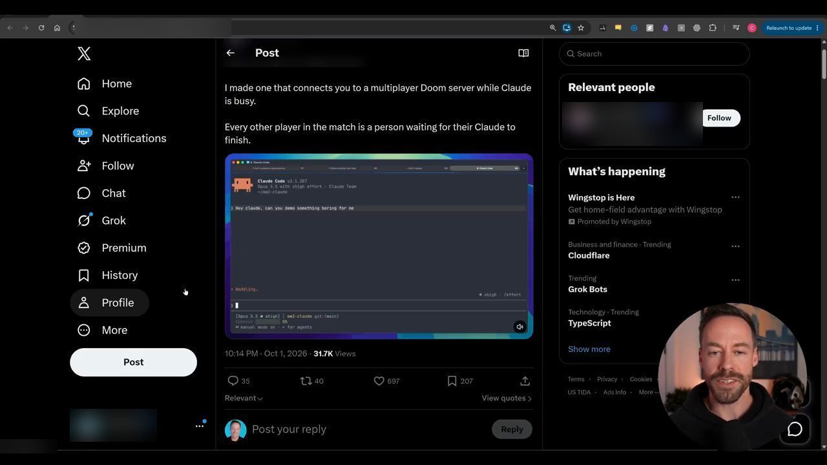The height and width of the screenshot is (465, 827).
Task: Go to Home in the sidebar
Action: 105,84
